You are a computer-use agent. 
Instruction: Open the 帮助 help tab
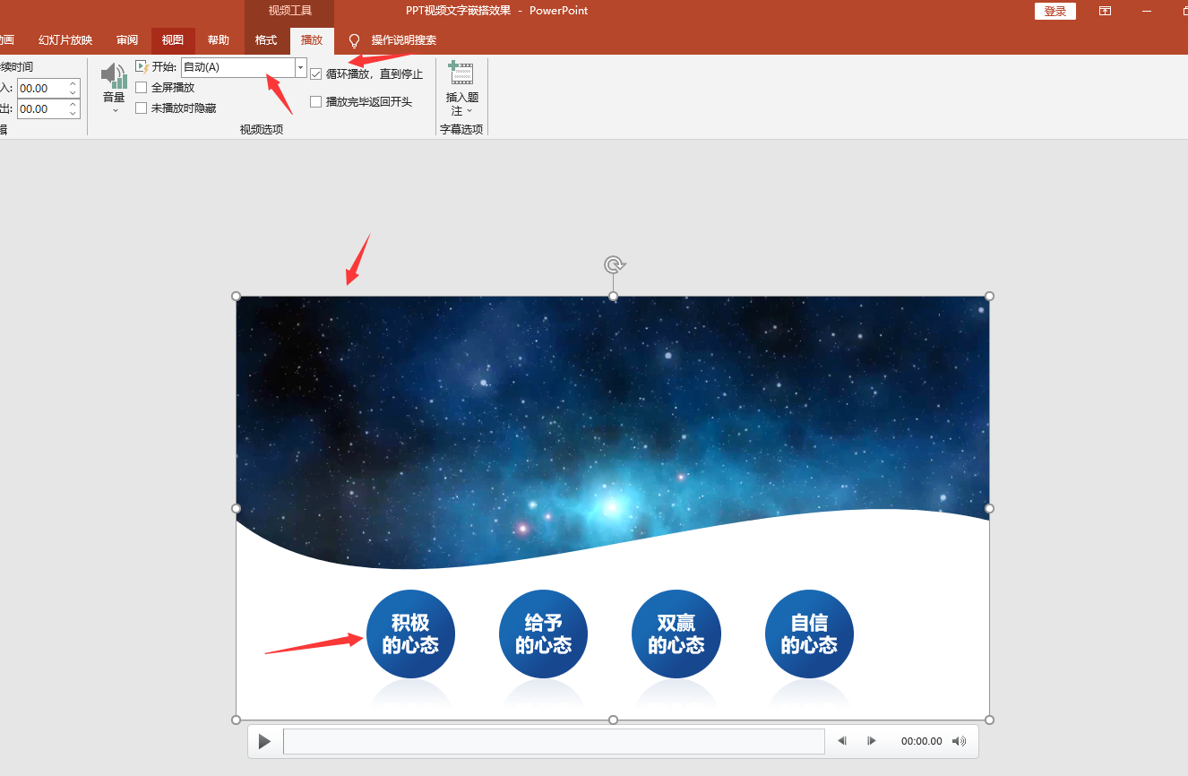(219, 40)
